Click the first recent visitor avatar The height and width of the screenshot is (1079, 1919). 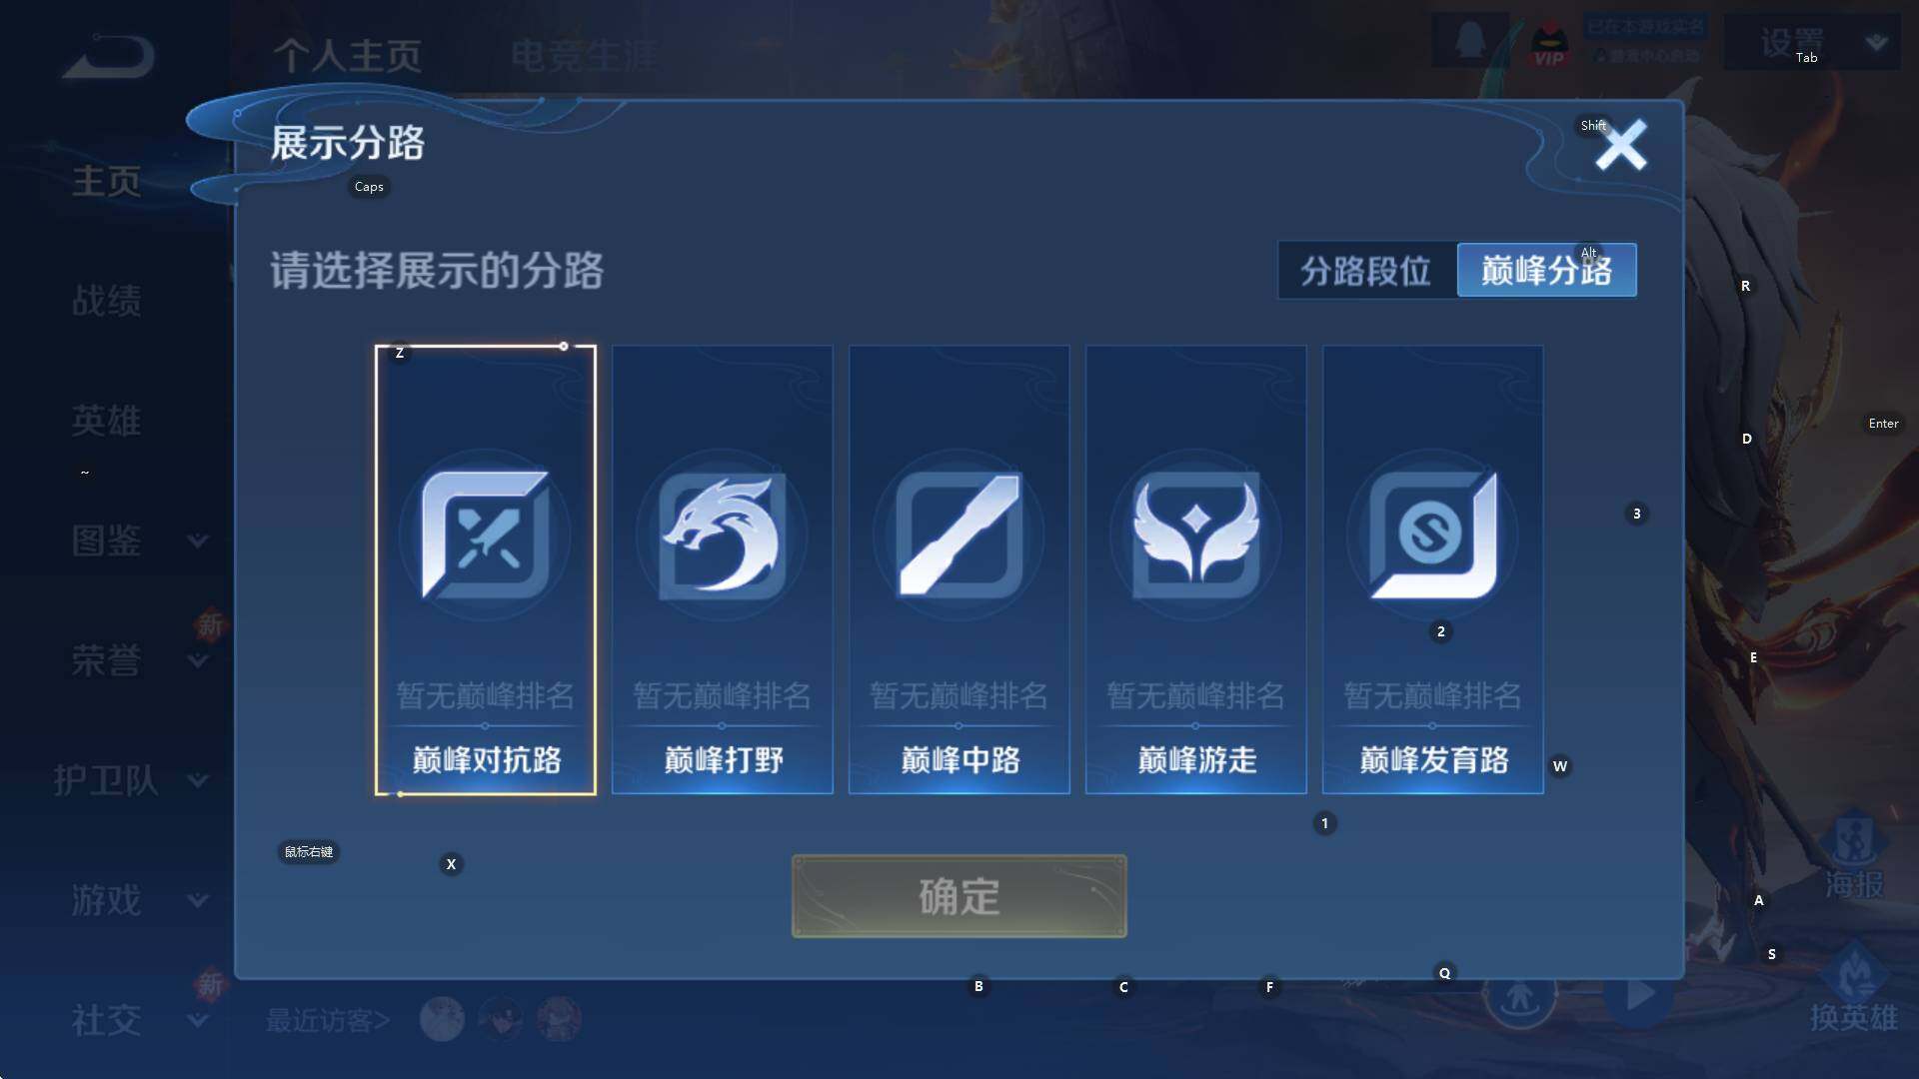click(442, 1019)
